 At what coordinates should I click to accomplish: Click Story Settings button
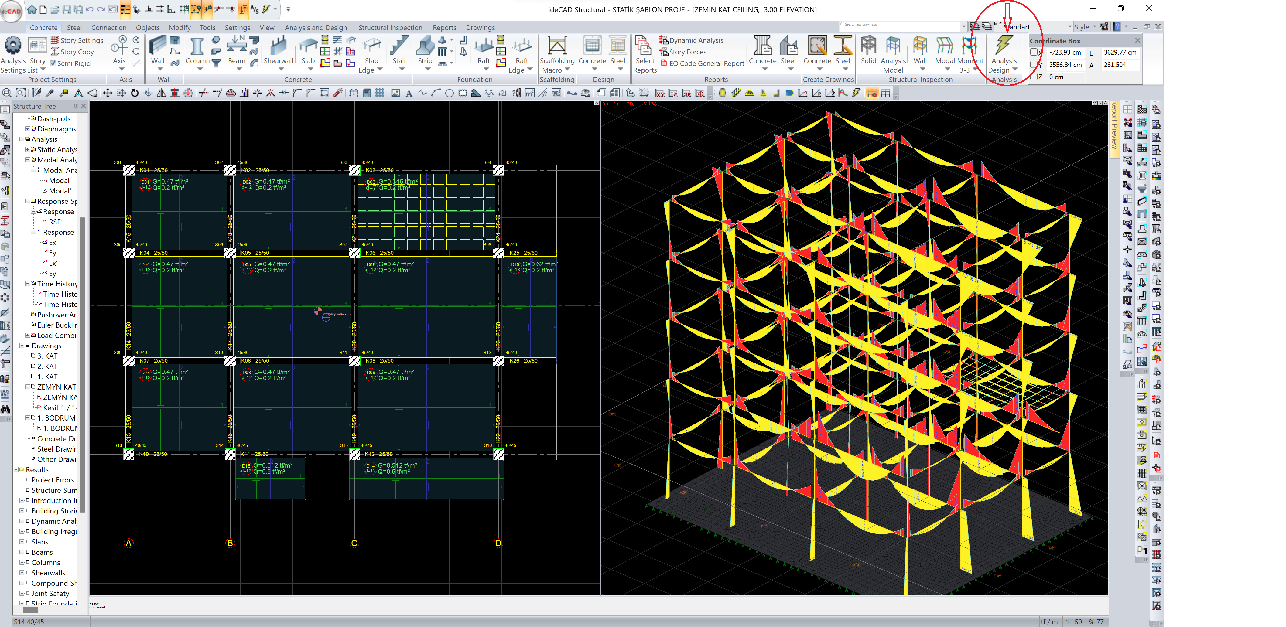(x=76, y=40)
